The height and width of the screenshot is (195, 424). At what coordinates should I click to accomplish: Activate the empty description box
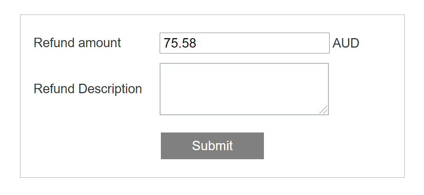click(x=244, y=89)
